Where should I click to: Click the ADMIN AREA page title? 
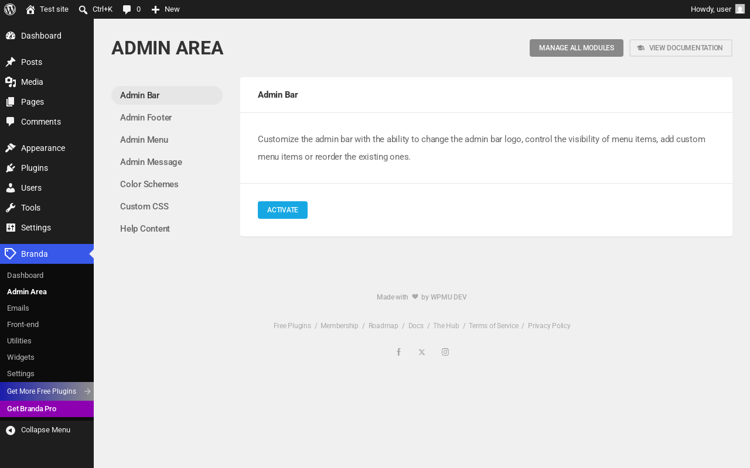point(168,48)
